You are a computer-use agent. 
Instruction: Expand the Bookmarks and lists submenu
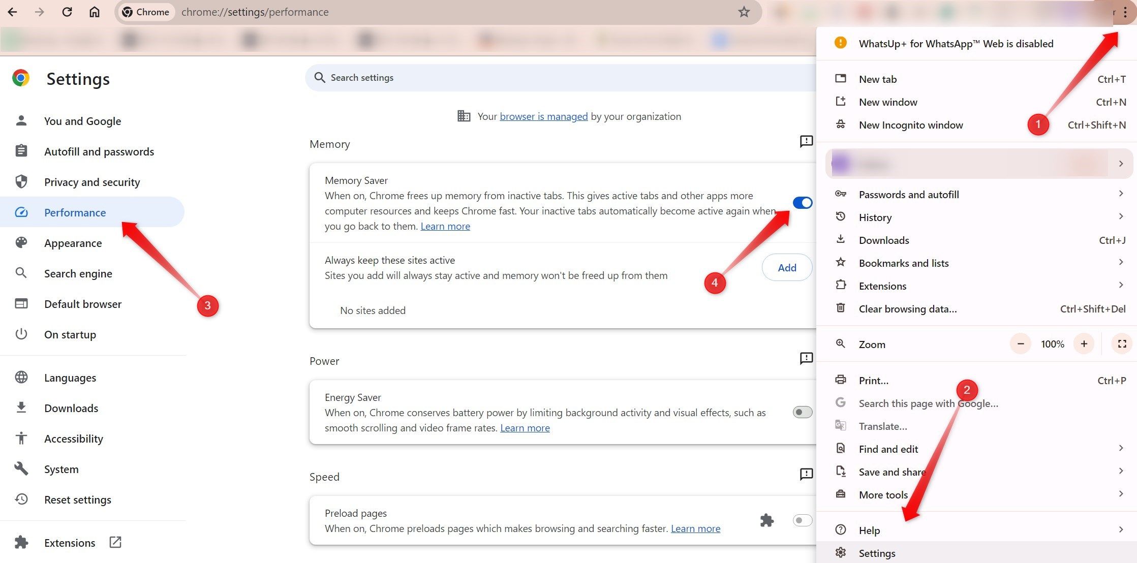(x=1121, y=263)
